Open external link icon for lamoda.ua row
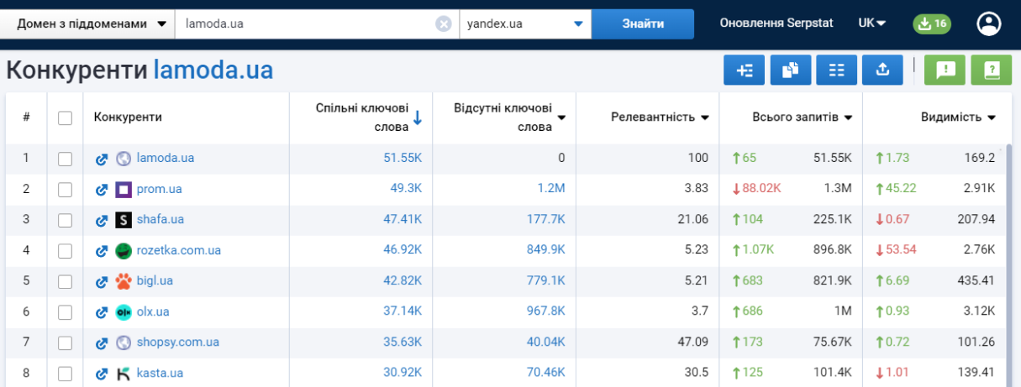Screen dimensions: 1021x387 point(102,158)
